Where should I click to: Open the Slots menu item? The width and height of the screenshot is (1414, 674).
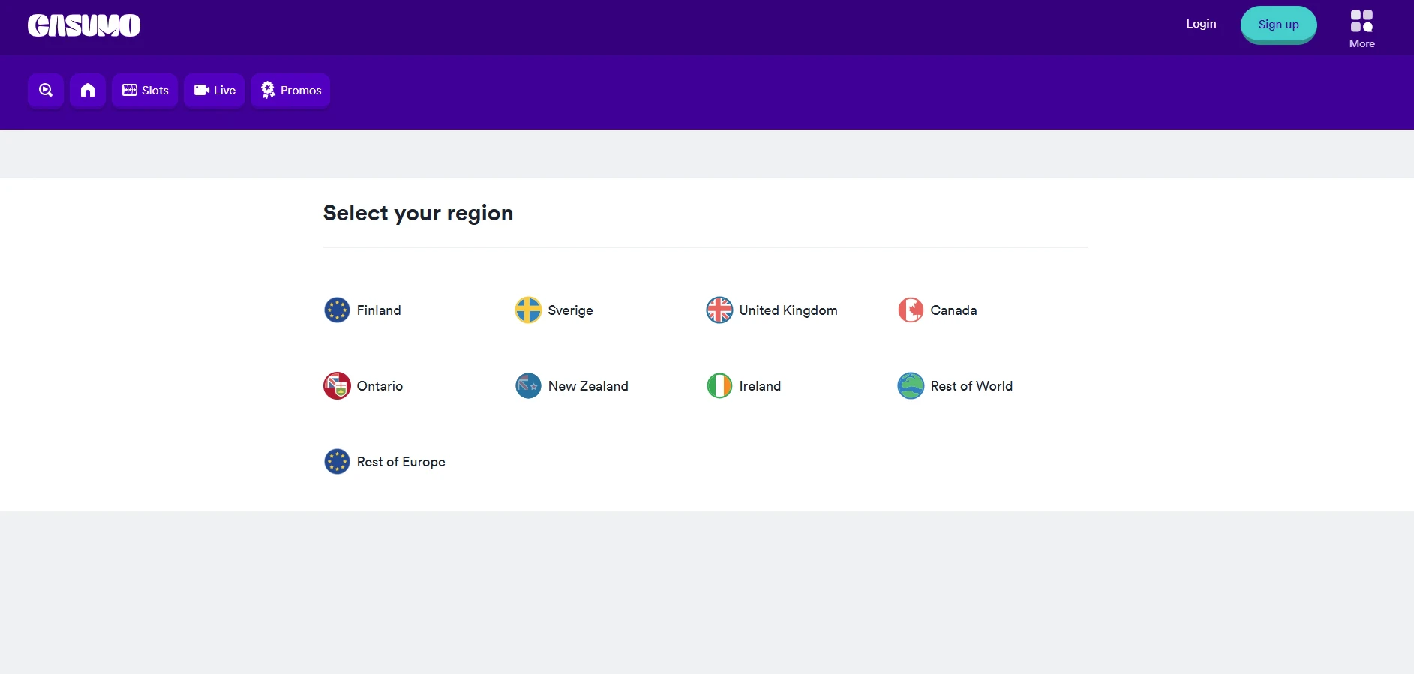tap(145, 91)
